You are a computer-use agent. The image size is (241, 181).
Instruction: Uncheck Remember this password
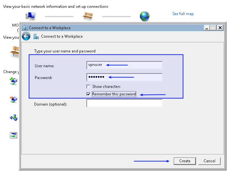pyautogui.click(x=88, y=94)
